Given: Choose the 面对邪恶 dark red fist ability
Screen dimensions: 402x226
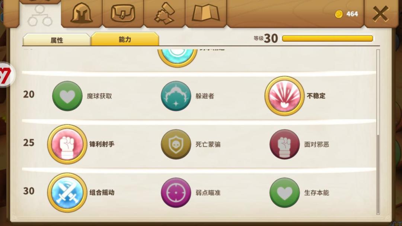Looking at the screenshot, I should click(285, 144).
